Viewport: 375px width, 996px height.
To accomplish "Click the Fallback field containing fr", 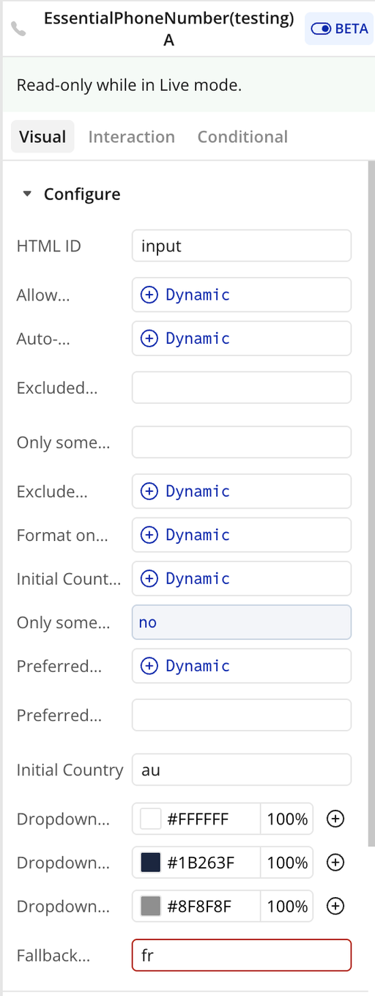I will coord(242,955).
